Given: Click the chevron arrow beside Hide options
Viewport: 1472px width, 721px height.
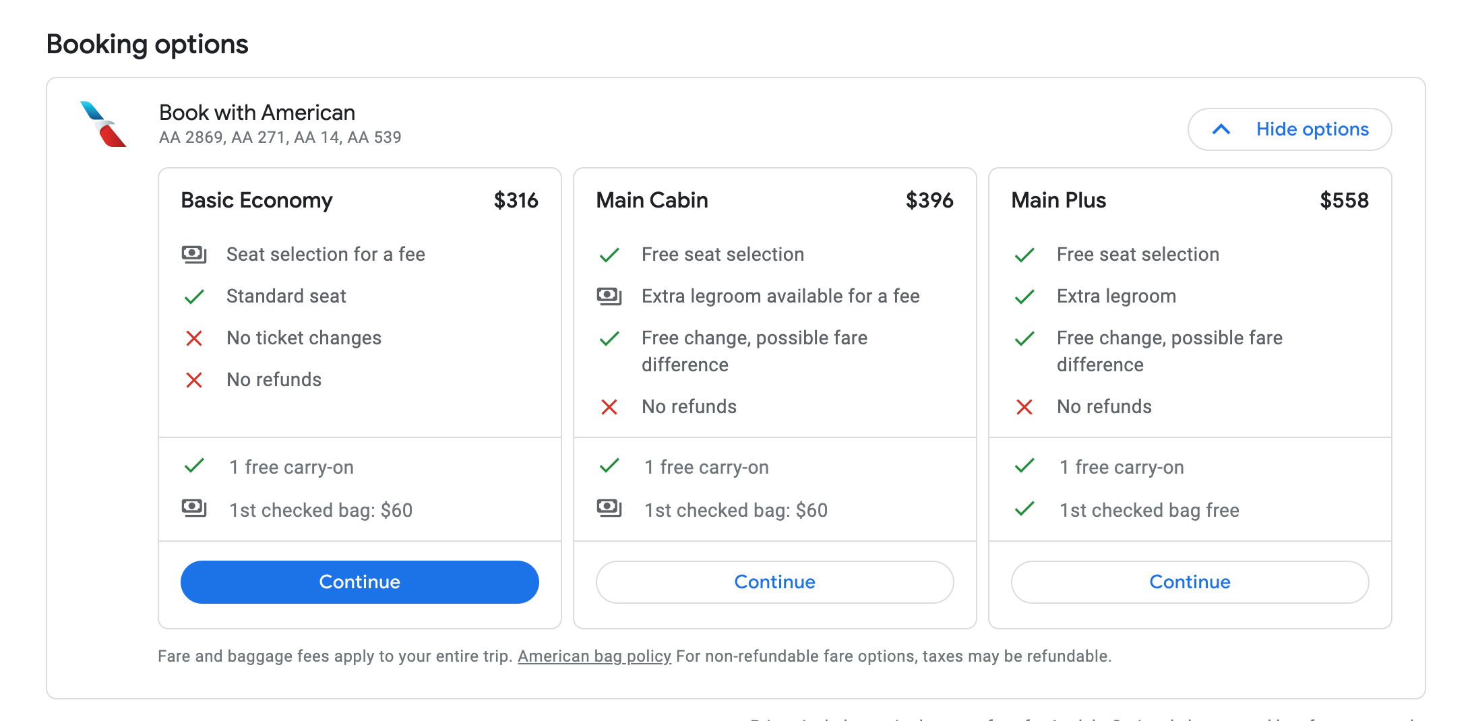Looking at the screenshot, I should point(1221,129).
